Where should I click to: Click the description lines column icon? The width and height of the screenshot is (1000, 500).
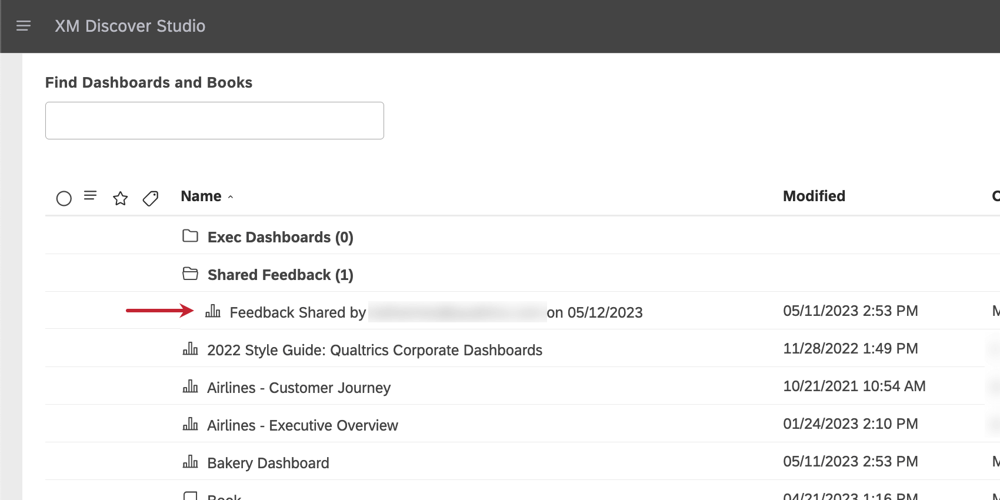[90, 195]
